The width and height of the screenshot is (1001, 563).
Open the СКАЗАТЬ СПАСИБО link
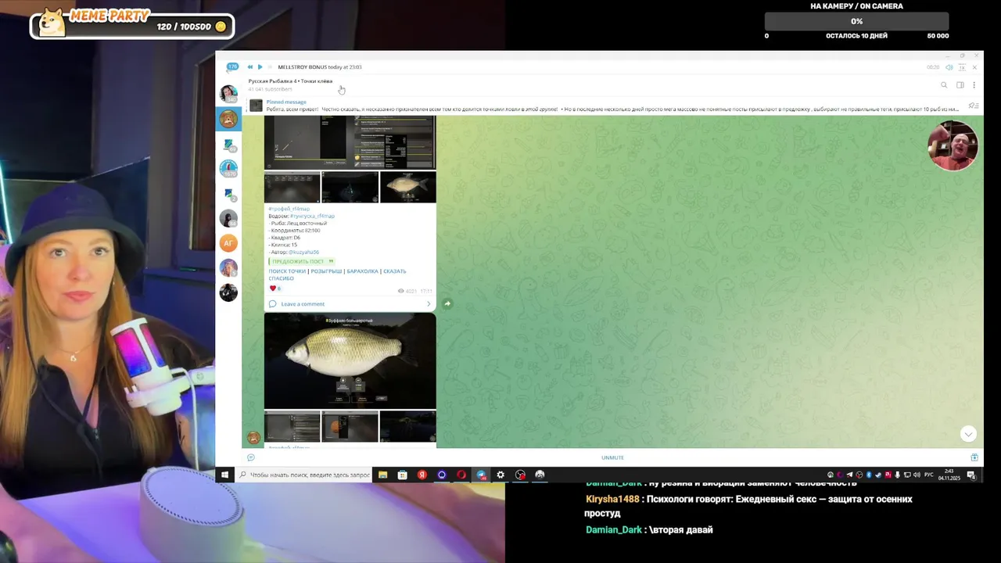(x=337, y=274)
